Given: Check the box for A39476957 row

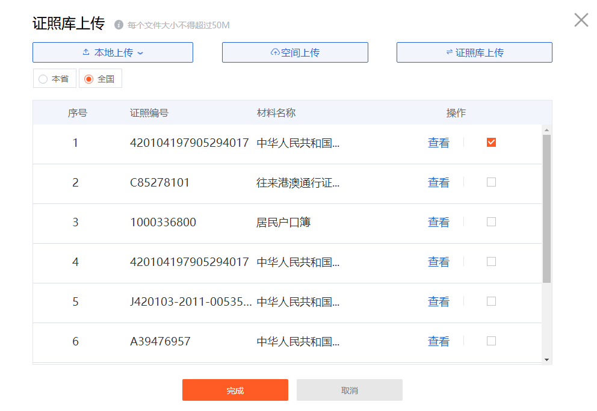Looking at the screenshot, I should [x=491, y=341].
